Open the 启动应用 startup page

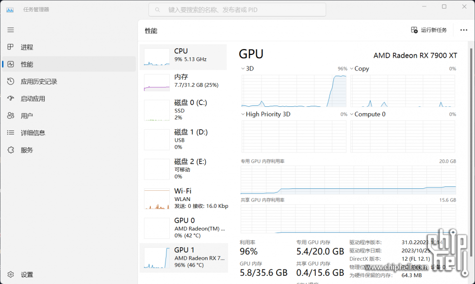tap(33, 99)
